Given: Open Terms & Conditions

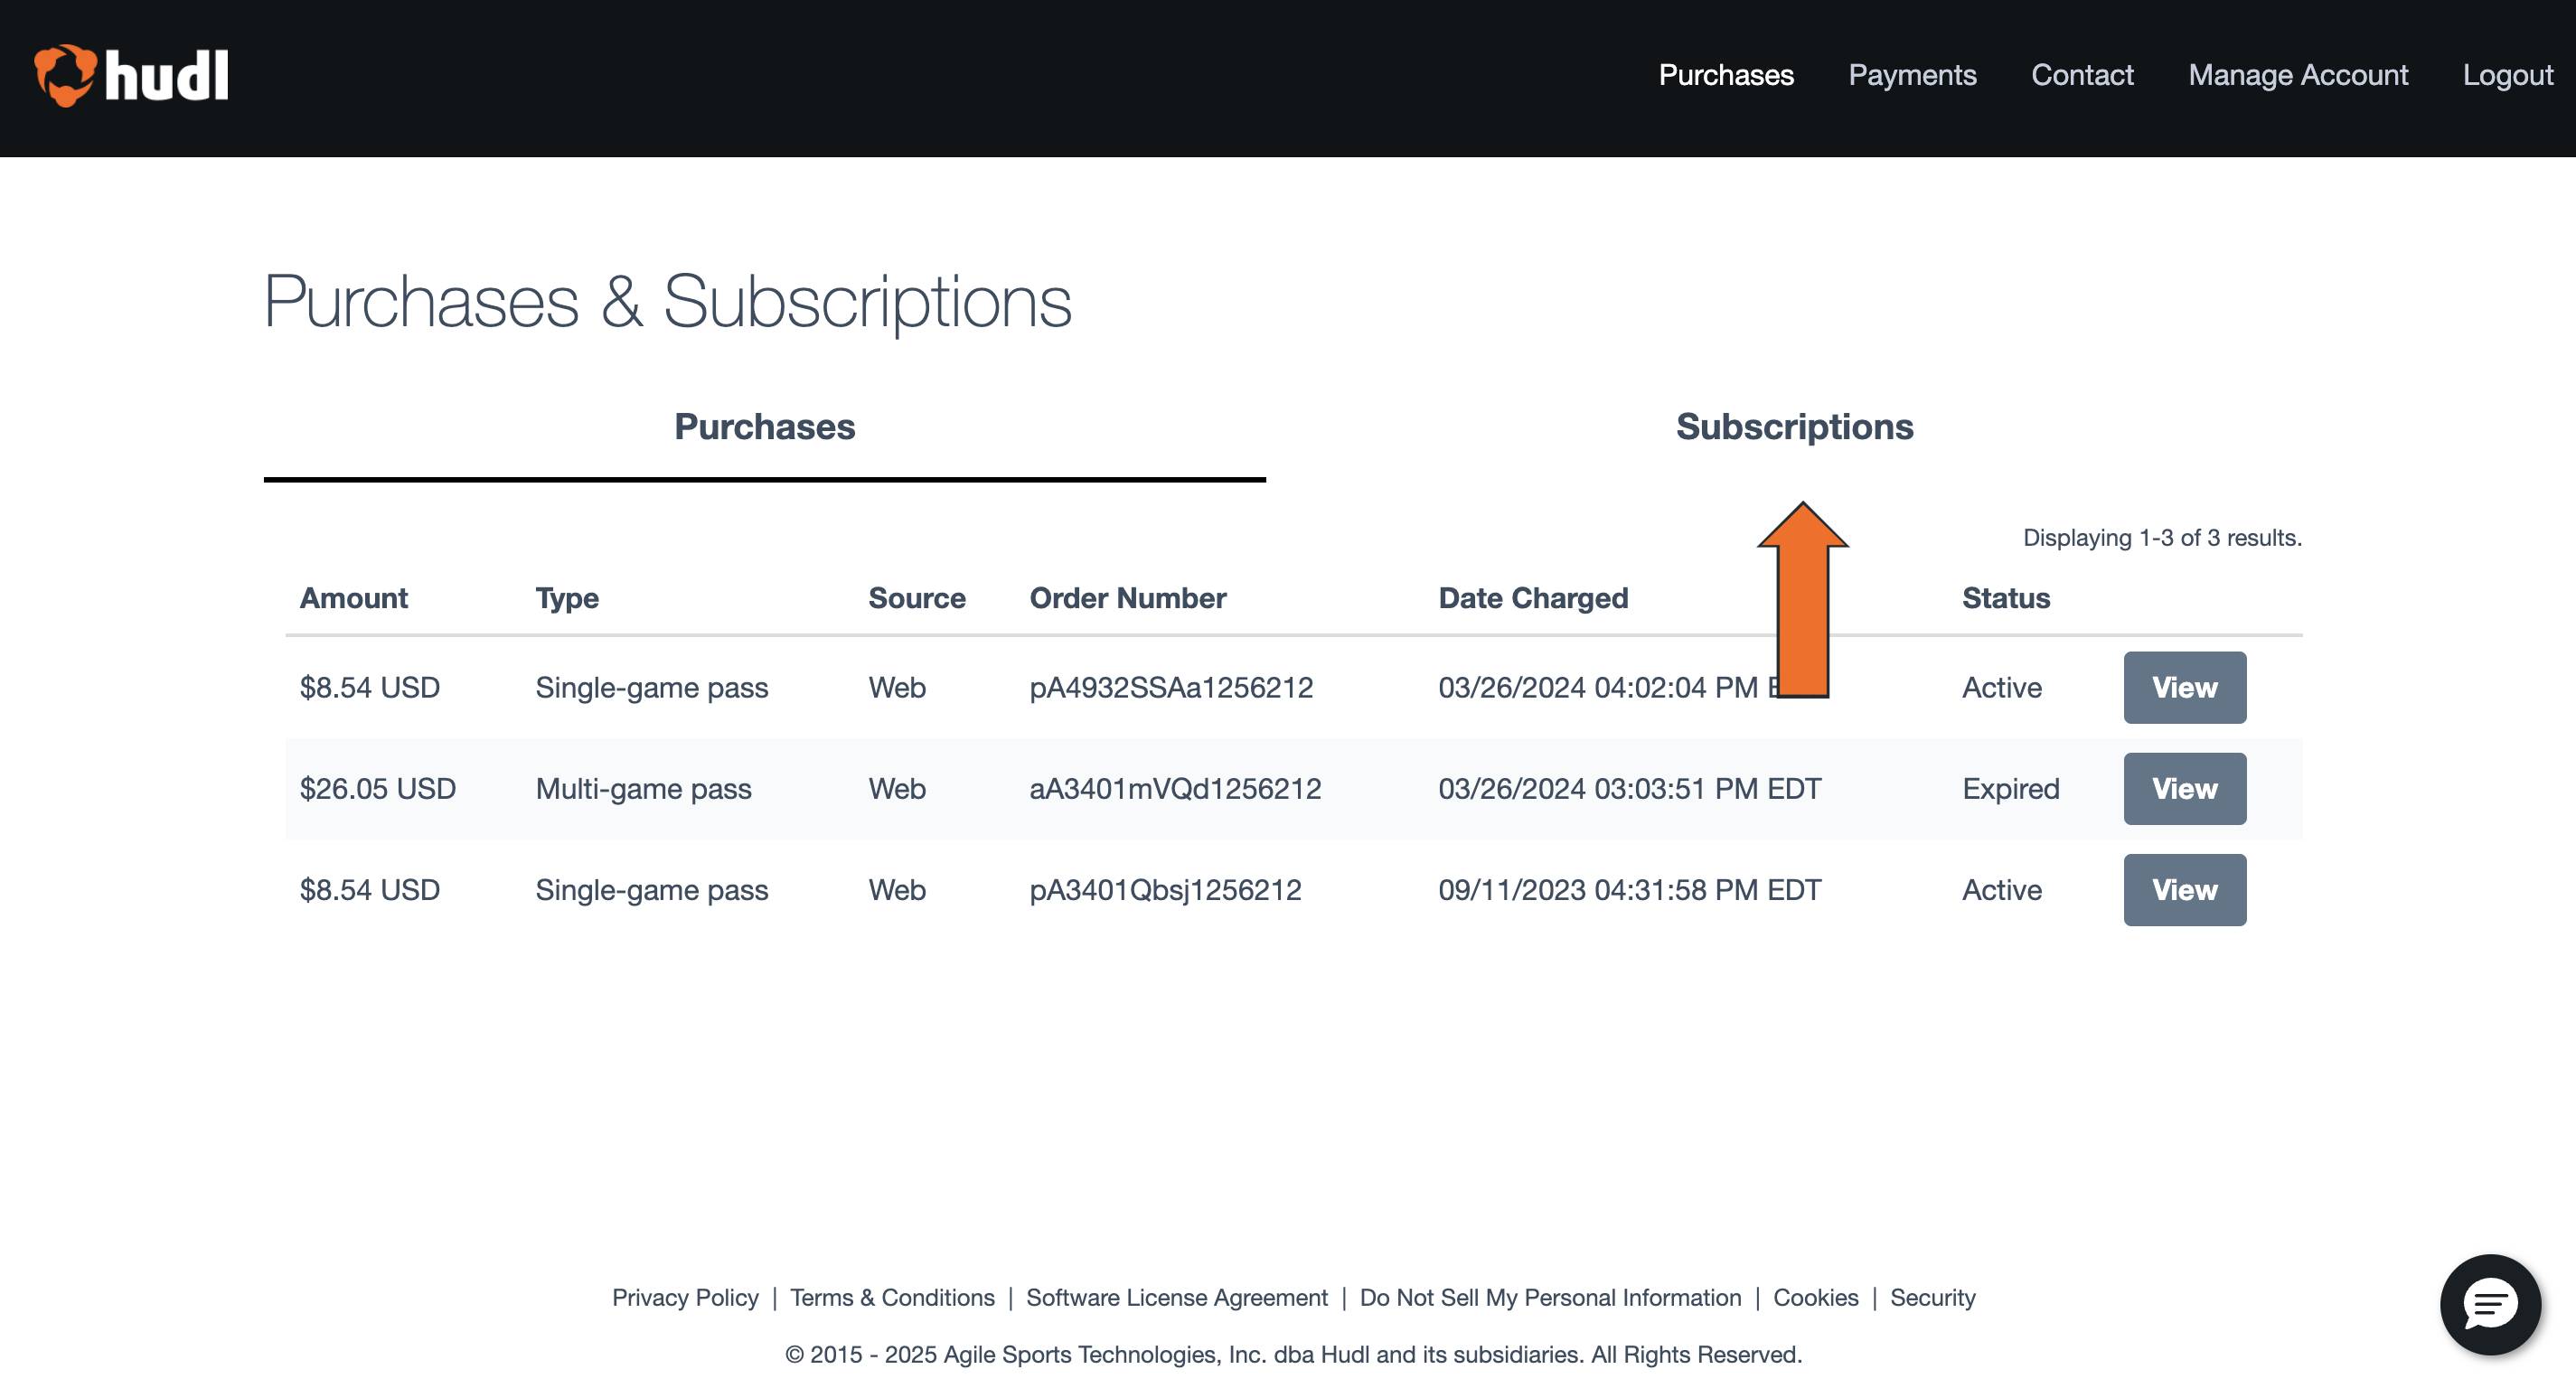Looking at the screenshot, I should (892, 1298).
